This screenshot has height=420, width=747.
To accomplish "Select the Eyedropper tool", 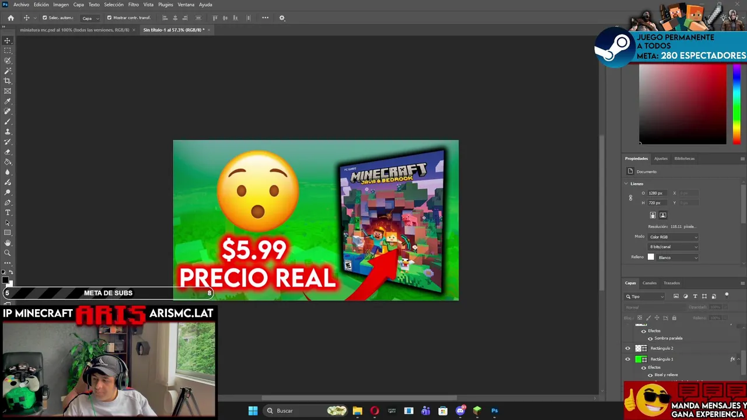I will tap(8, 101).
